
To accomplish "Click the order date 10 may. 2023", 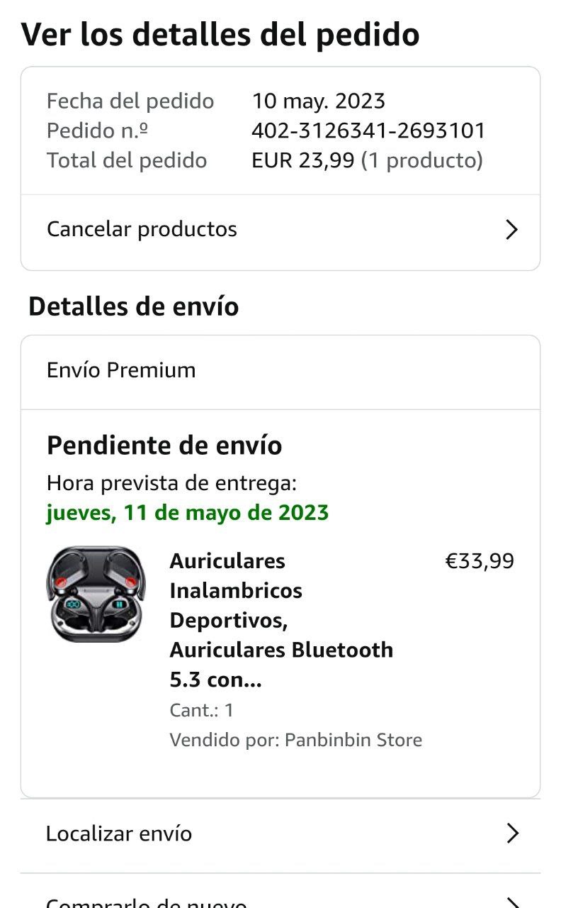I will (318, 101).
